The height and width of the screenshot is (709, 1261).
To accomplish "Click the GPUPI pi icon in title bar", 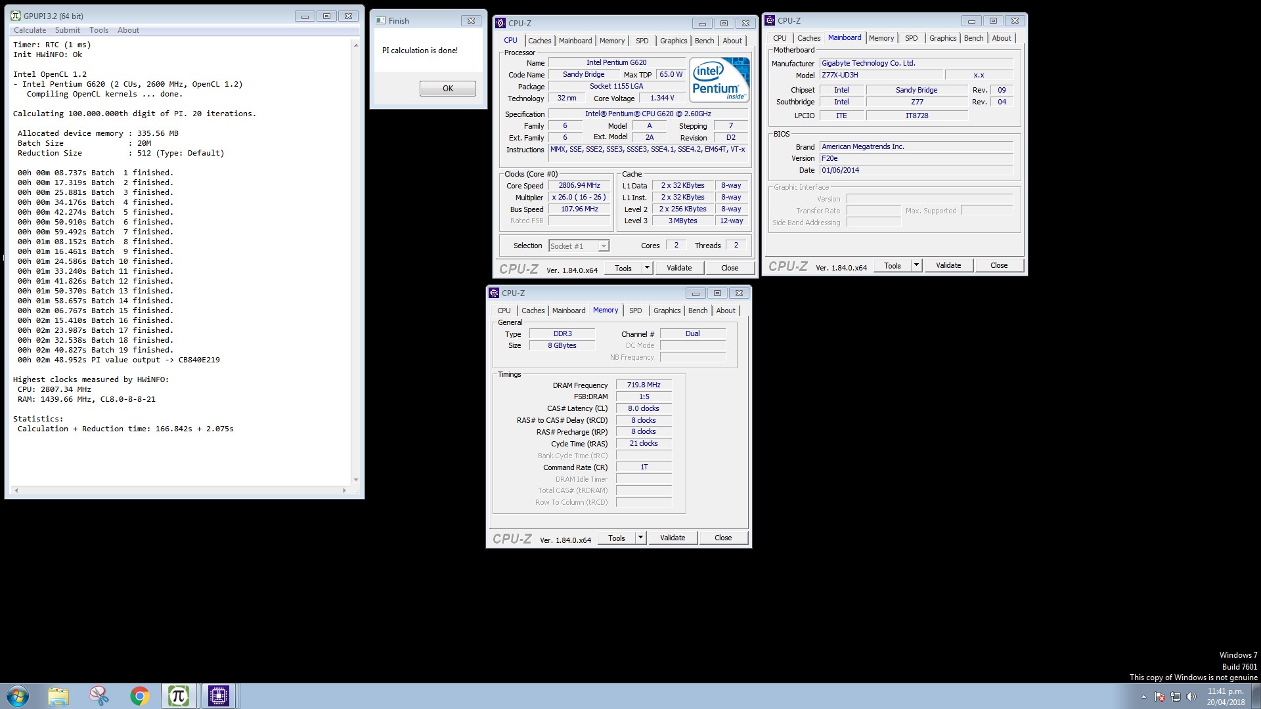I will (16, 16).
